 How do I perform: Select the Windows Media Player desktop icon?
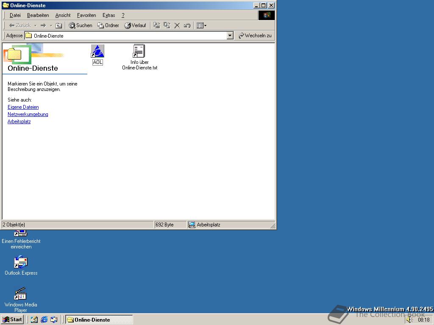pos(21,300)
